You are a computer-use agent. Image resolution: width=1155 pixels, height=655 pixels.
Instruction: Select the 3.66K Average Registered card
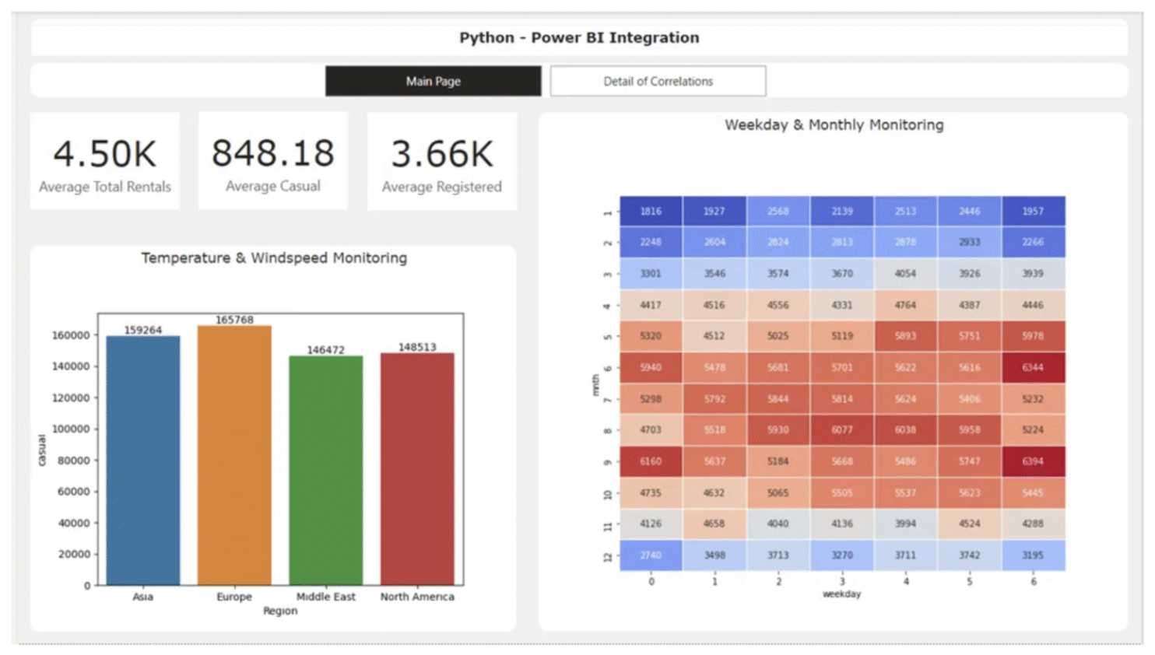click(441, 161)
